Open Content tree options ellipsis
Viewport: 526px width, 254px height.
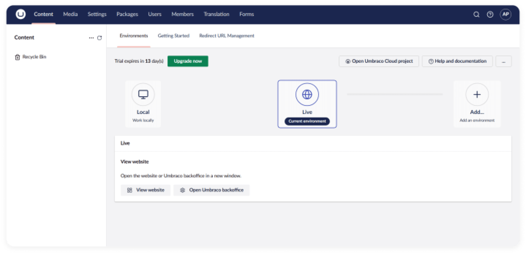[91, 38]
